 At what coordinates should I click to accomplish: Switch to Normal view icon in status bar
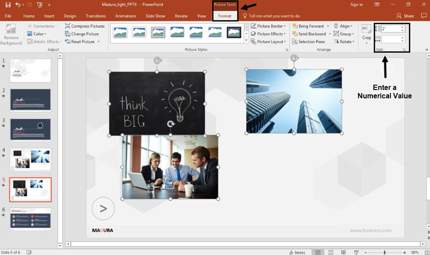coord(318,252)
